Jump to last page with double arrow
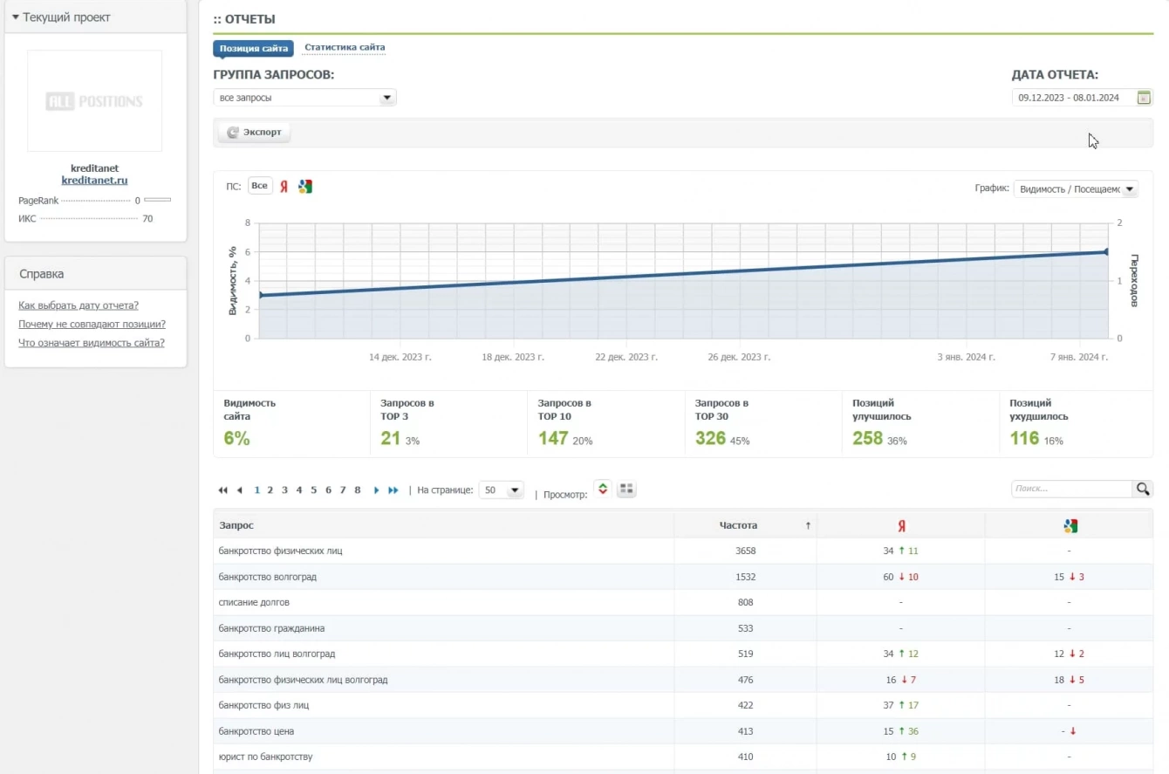 [393, 490]
